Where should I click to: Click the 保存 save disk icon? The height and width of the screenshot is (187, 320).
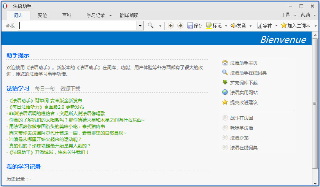point(191,25)
